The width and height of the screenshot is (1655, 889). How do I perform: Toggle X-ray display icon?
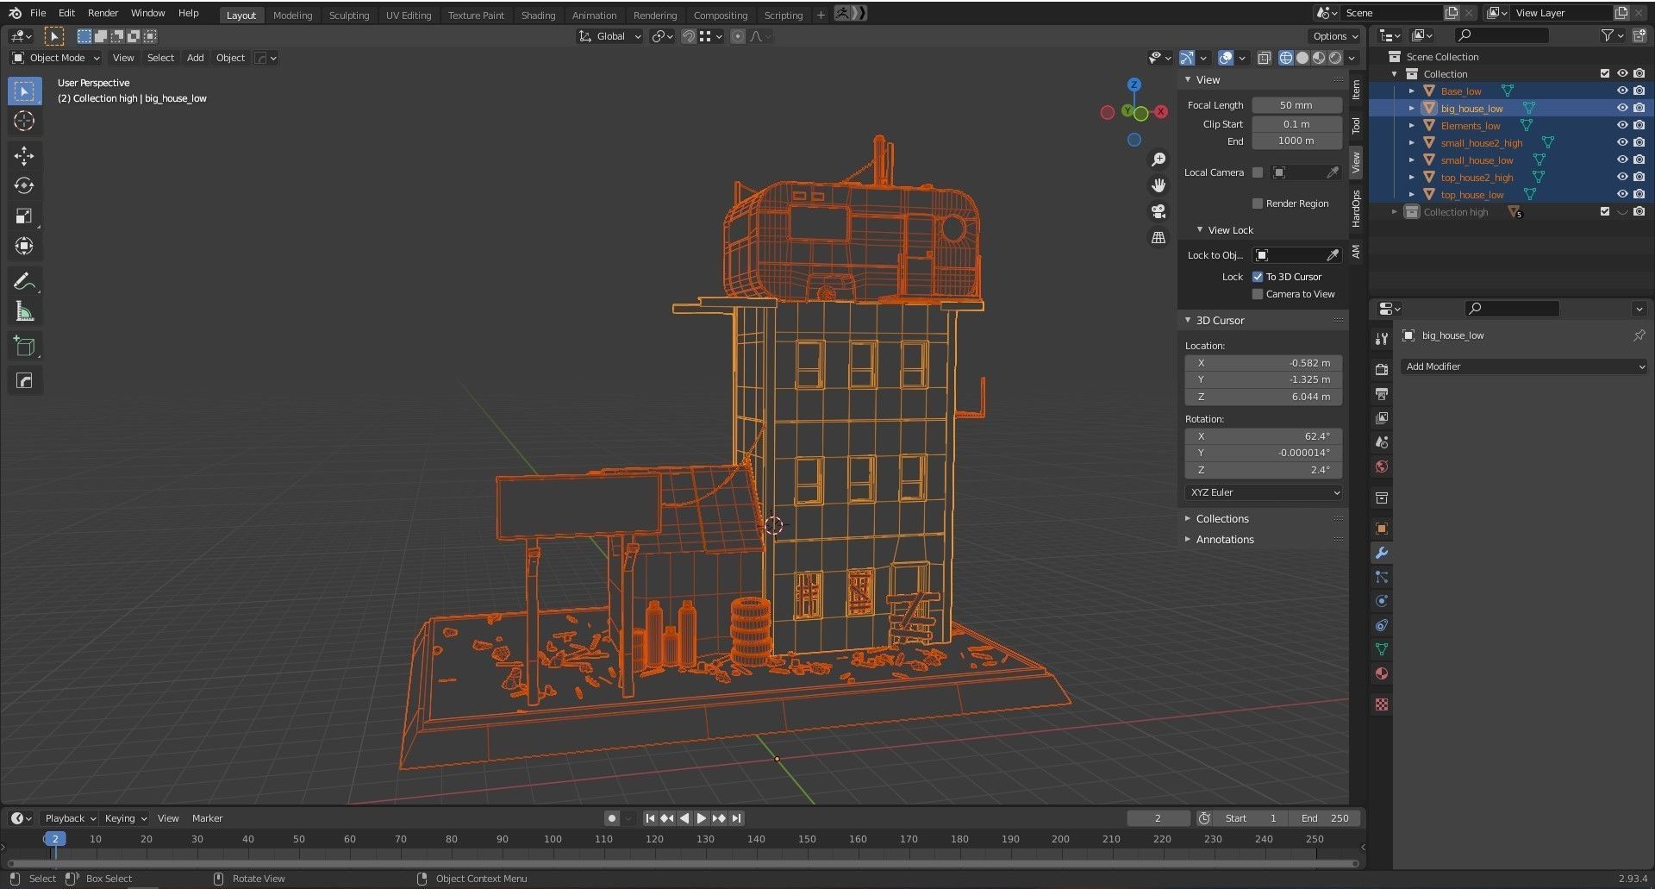(x=1264, y=58)
